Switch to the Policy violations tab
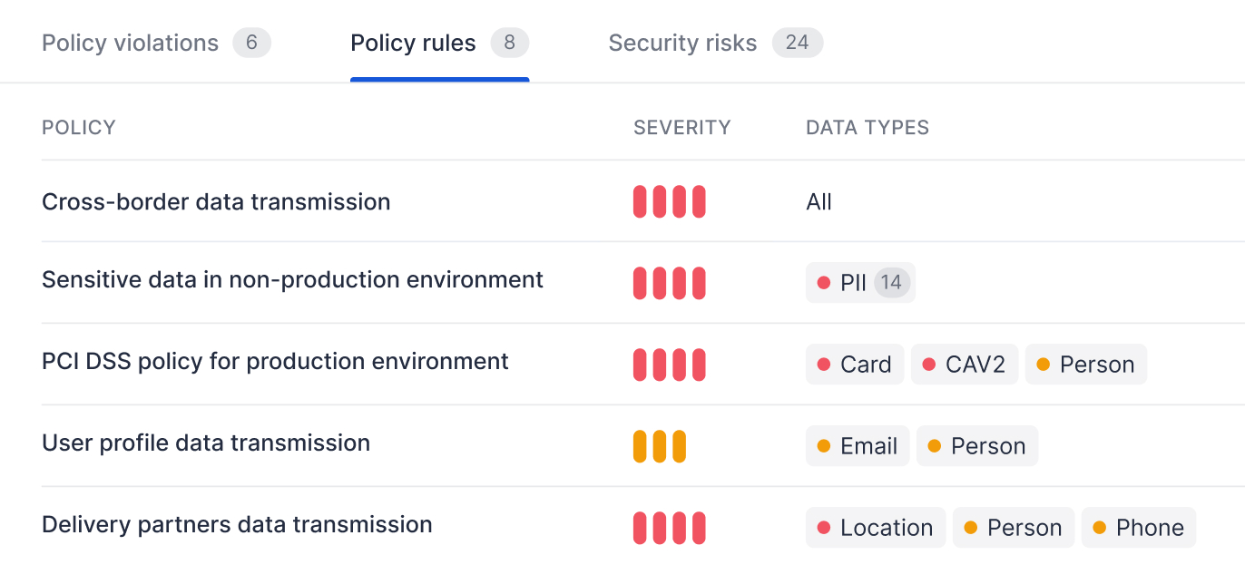This screenshot has height=584, width=1245. [132, 42]
